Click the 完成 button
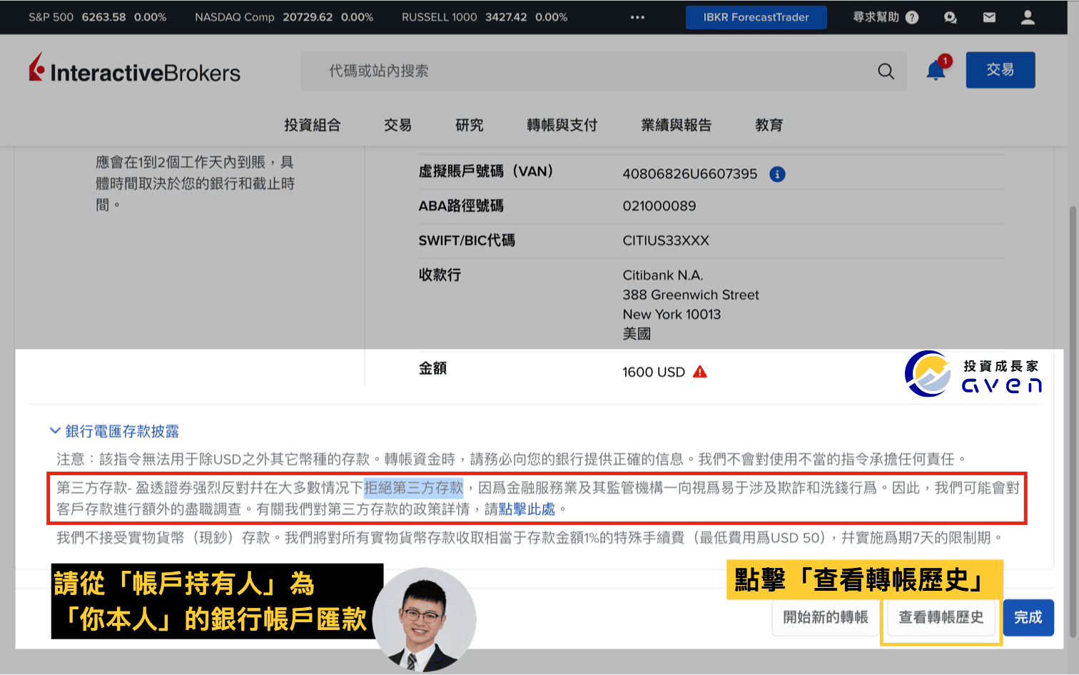This screenshot has height=675, width=1079. tap(1028, 617)
